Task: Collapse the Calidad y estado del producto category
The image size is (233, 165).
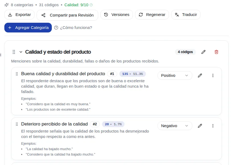Action: (x=21, y=52)
